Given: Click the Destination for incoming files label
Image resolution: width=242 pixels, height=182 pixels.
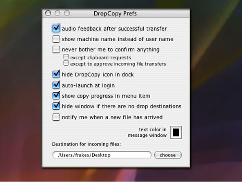Looking at the screenshot, I should pyautogui.click(x=87, y=144).
